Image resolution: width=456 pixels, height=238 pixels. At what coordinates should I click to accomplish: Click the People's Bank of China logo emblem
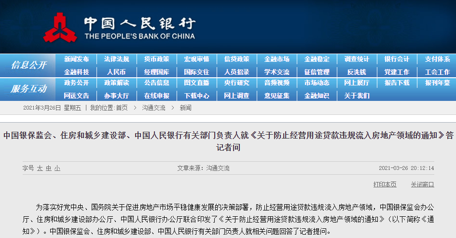pyautogui.click(x=60, y=28)
